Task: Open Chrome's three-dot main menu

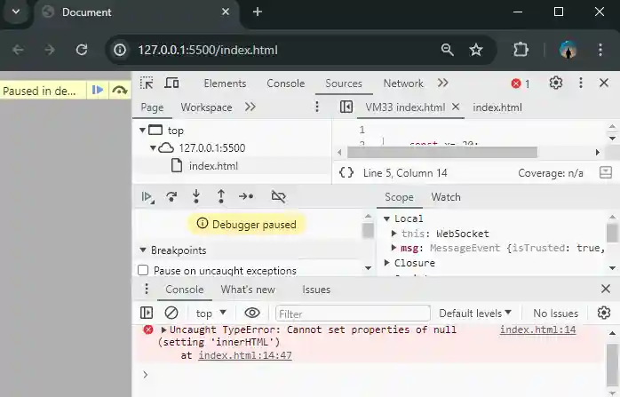Action: click(600, 50)
